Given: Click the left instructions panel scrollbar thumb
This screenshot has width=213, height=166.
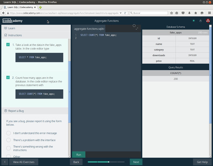Looking at the screenshot, I should point(69,92).
